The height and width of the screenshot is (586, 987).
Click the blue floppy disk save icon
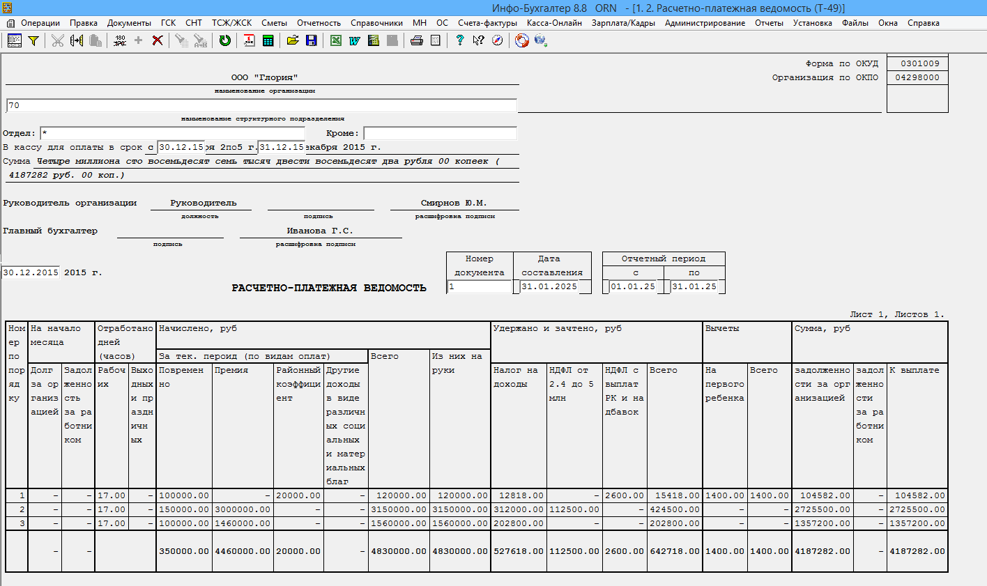(x=311, y=40)
